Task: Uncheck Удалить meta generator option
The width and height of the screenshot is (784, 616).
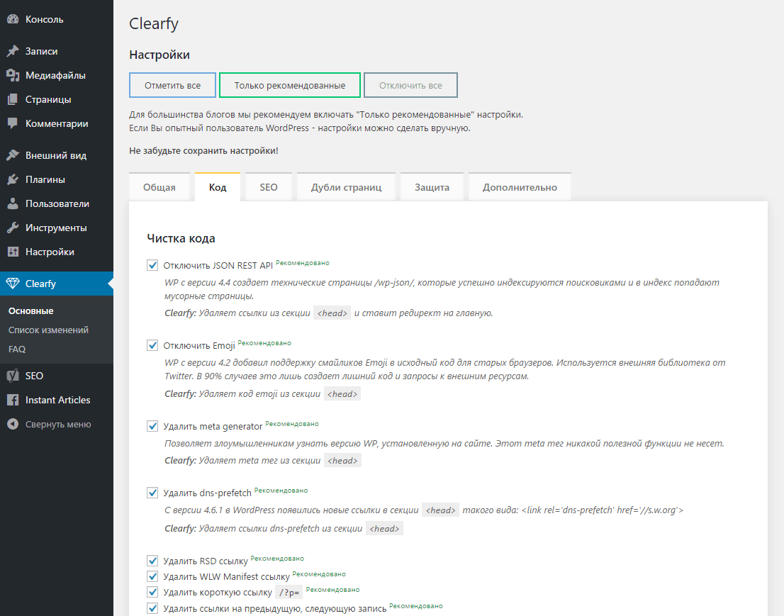Action: click(152, 426)
